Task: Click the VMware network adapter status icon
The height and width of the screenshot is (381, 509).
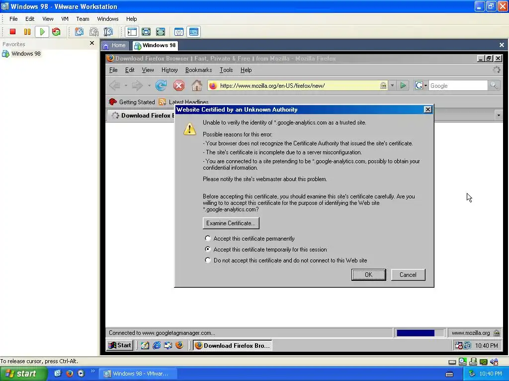Action: pos(484,362)
